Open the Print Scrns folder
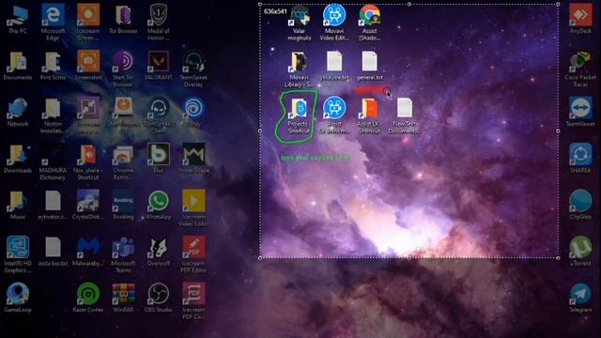 pyautogui.click(x=53, y=66)
